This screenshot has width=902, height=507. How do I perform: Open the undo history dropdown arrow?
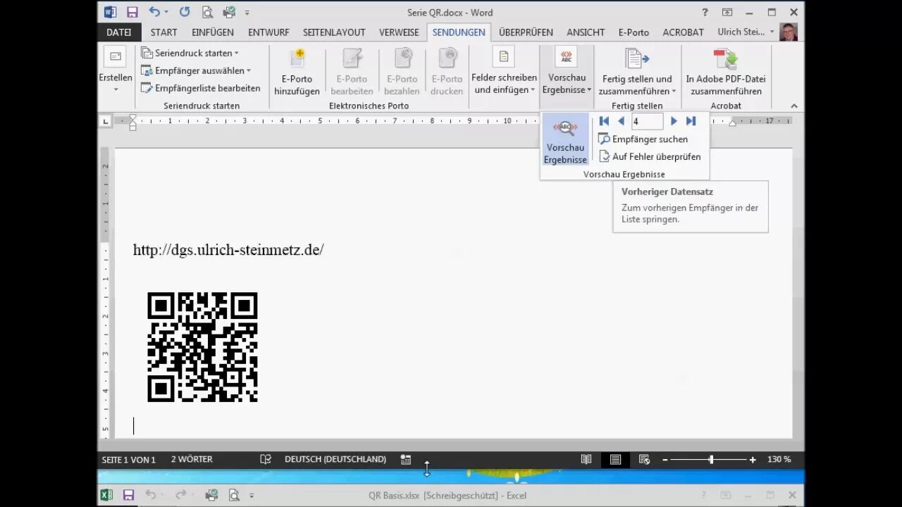point(166,12)
